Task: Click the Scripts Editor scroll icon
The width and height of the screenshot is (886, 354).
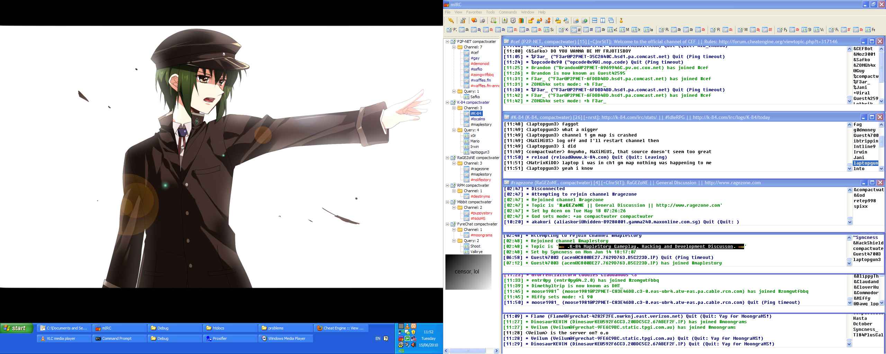Action: click(x=494, y=21)
